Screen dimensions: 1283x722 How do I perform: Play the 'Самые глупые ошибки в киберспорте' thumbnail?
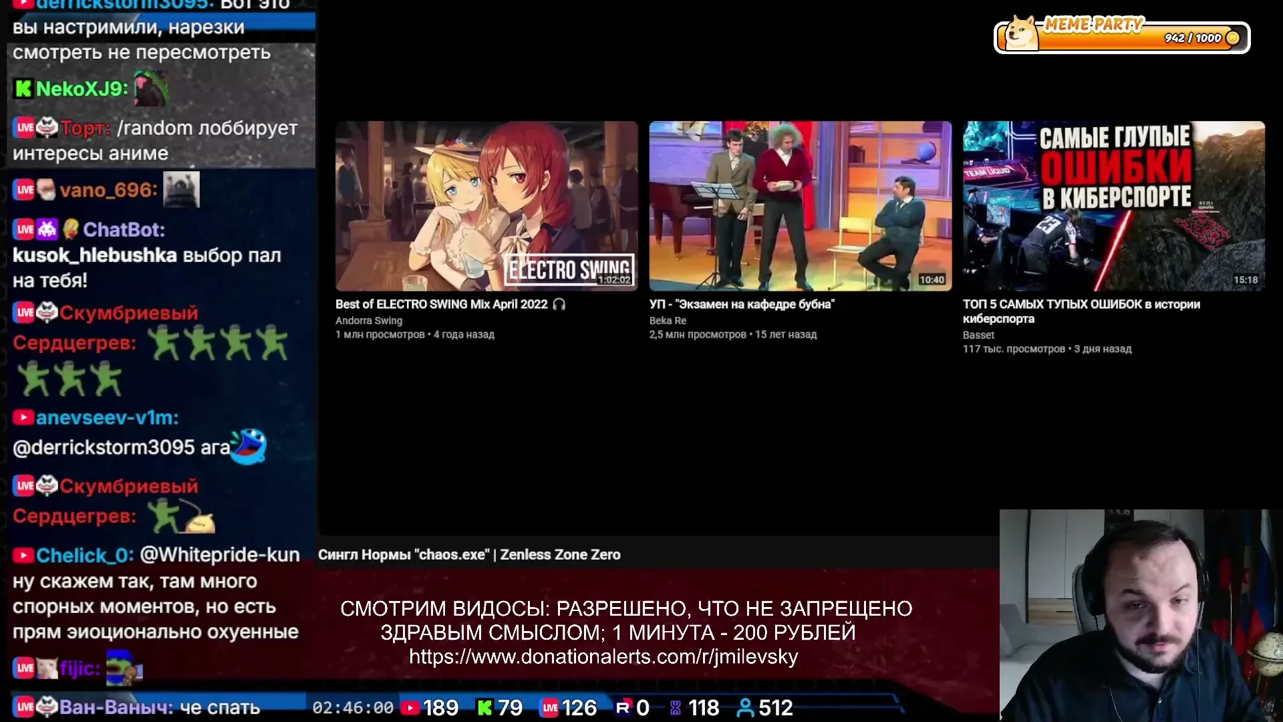pyautogui.click(x=1114, y=206)
